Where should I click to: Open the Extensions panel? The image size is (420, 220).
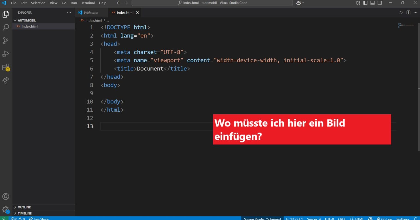tap(5, 67)
